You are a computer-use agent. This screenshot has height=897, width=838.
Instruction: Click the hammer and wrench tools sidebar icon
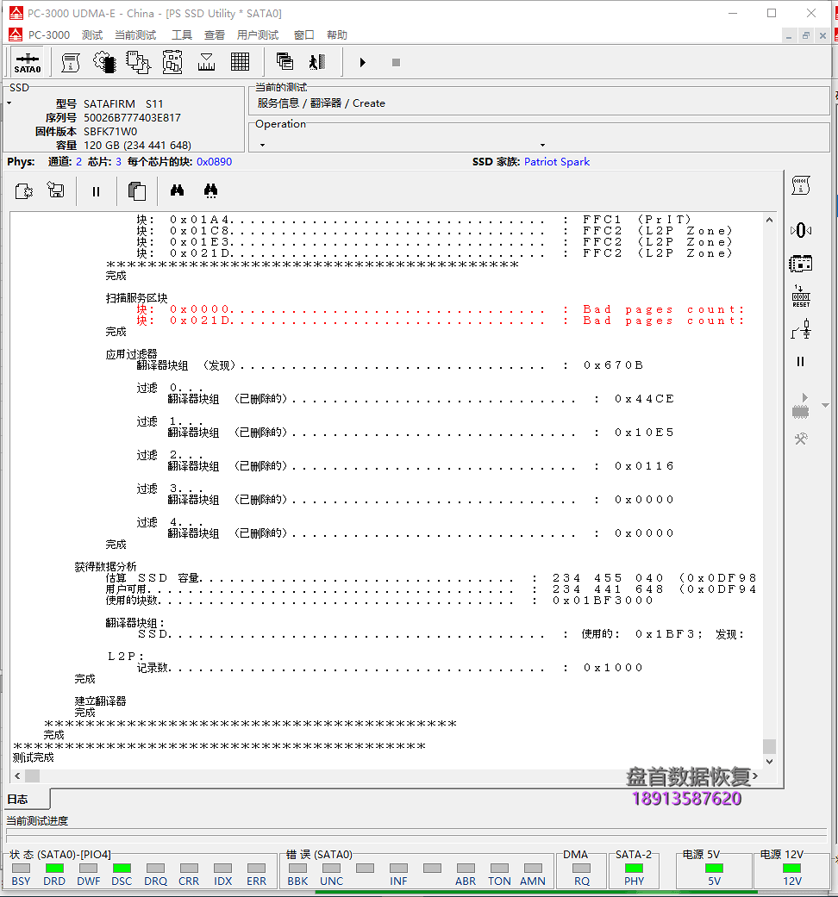click(801, 439)
